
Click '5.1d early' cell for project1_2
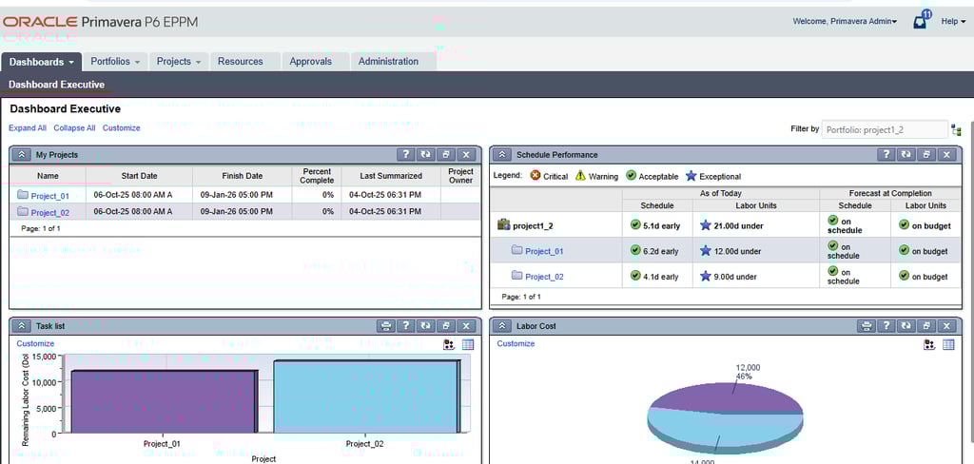point(657,225)
